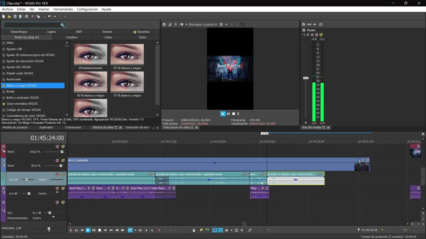Insert a region with the green flags icon
426x239 pixels.
[207, 230]
